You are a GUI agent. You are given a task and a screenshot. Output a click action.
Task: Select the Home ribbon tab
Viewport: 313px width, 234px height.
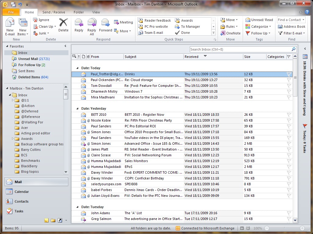click(x=29, y=12)
